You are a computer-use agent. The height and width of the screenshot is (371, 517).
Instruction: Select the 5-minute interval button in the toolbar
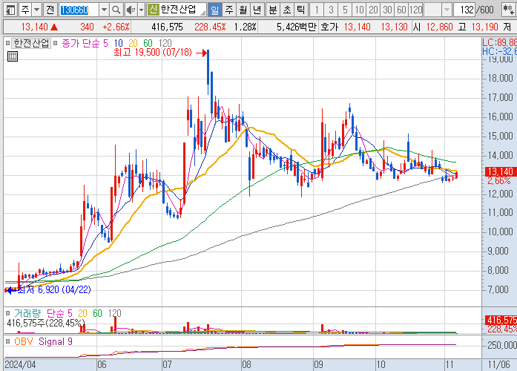[345, 10]
